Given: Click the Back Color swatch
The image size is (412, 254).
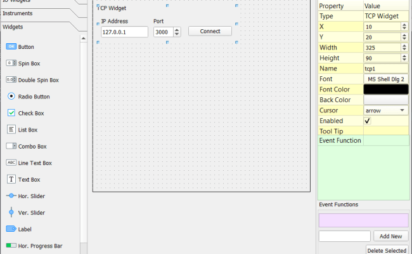Looking at the screenshot, I should tap(386, 100).
